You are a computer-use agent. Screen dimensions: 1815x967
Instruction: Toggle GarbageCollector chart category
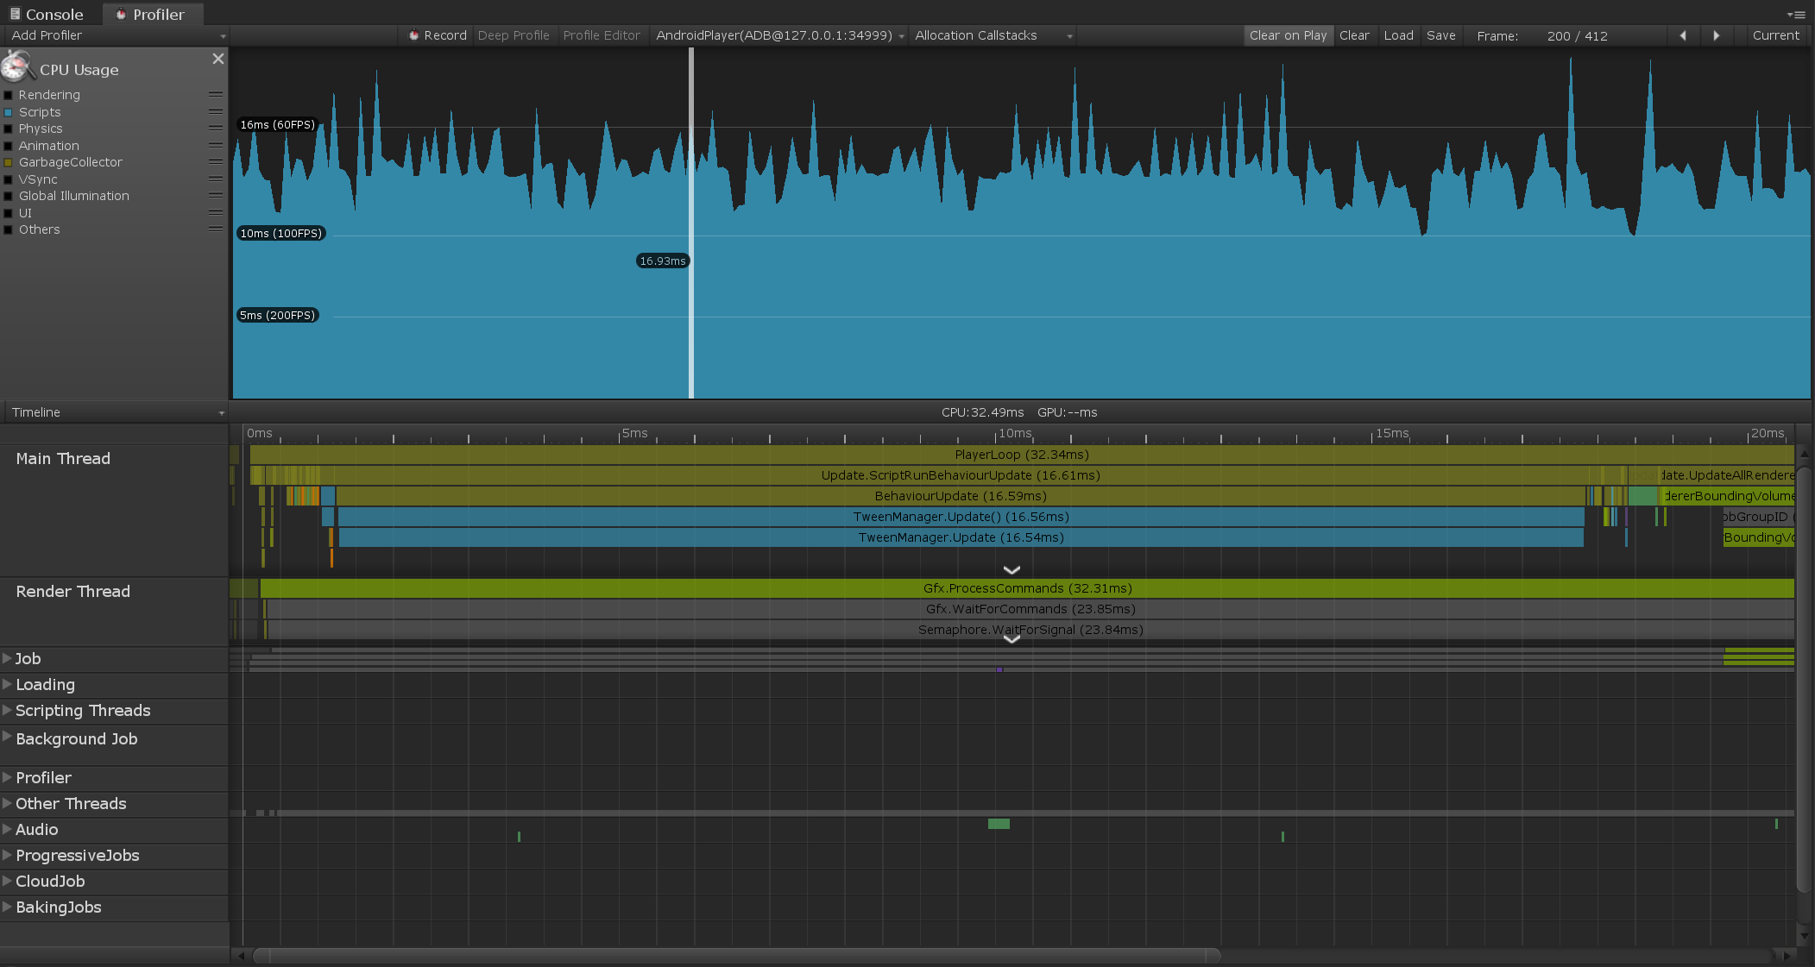pyautogui.click(x=9, y=162)
